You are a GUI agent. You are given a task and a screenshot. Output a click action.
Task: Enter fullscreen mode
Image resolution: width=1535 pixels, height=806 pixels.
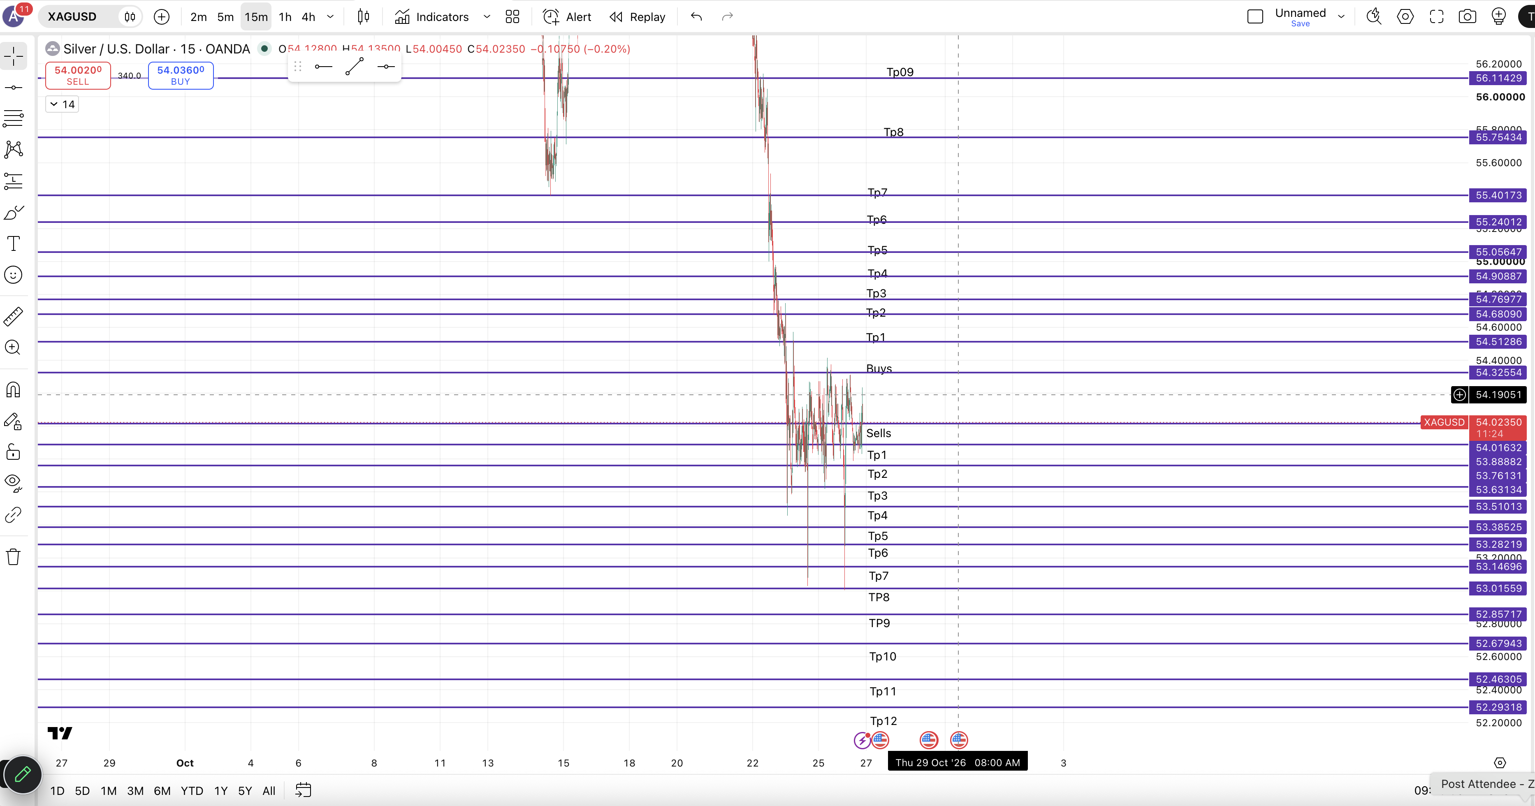(x=1437, y=17)
